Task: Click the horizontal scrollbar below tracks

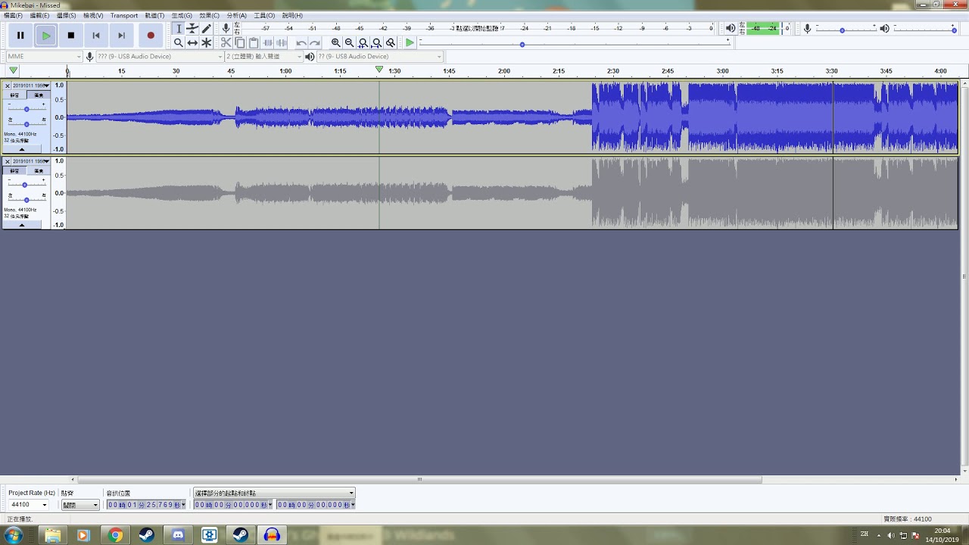Action: 420,479
